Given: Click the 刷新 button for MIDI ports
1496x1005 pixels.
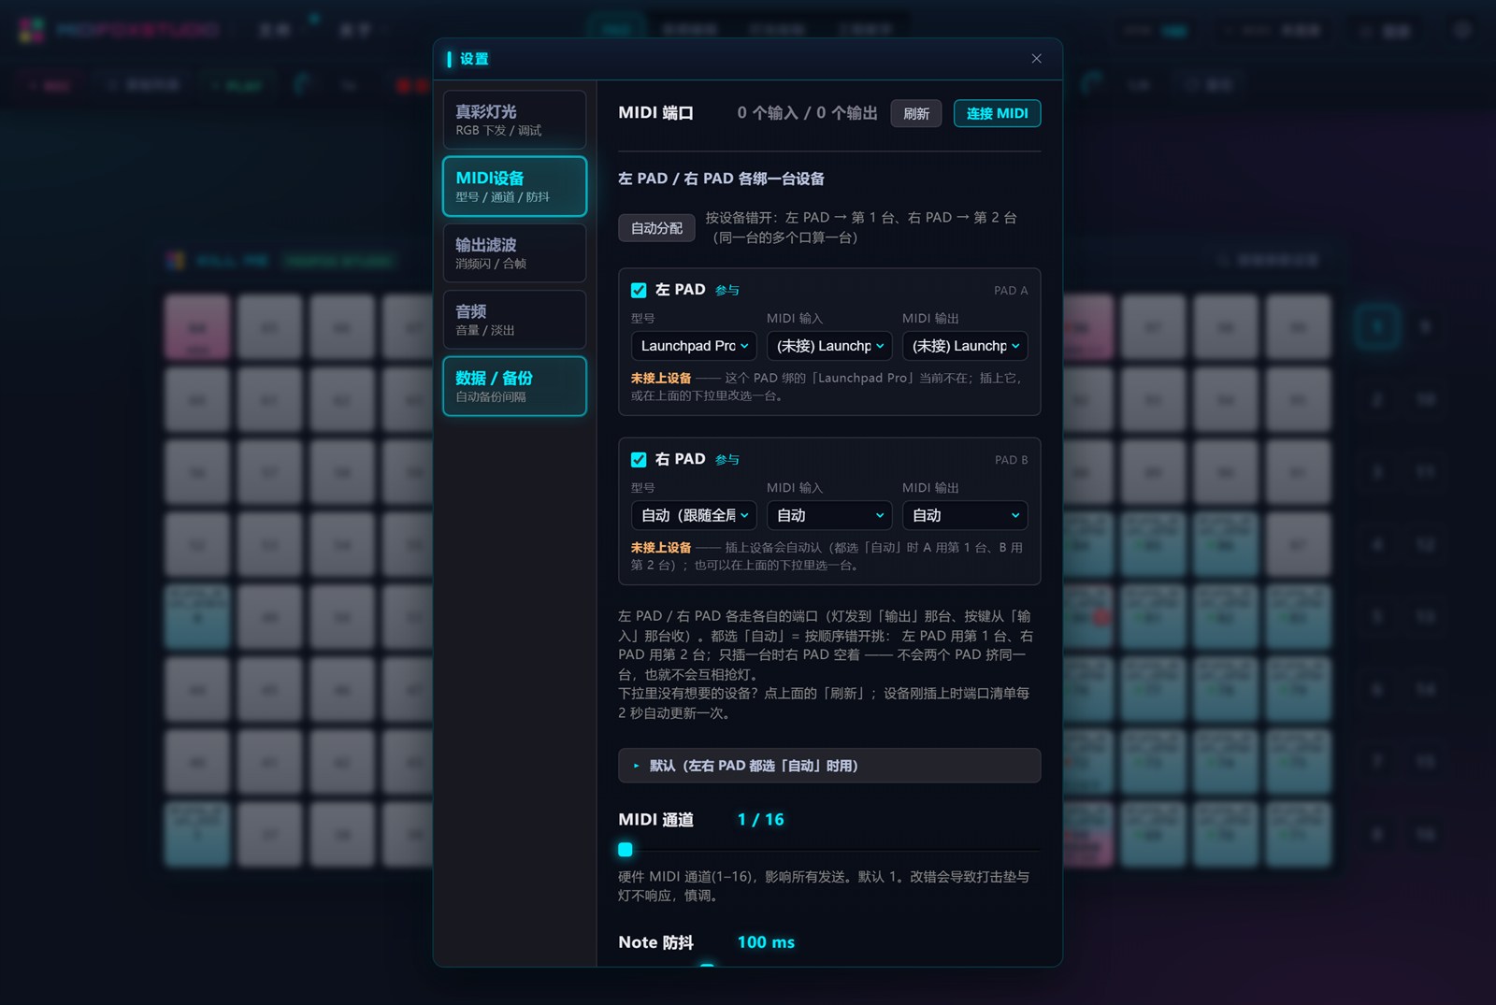Looking at the screenshot, I should [x=915, y=113].
